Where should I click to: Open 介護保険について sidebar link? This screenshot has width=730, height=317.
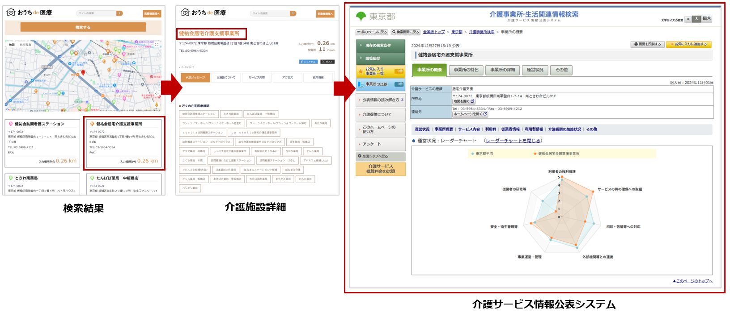tap(381, 115)
